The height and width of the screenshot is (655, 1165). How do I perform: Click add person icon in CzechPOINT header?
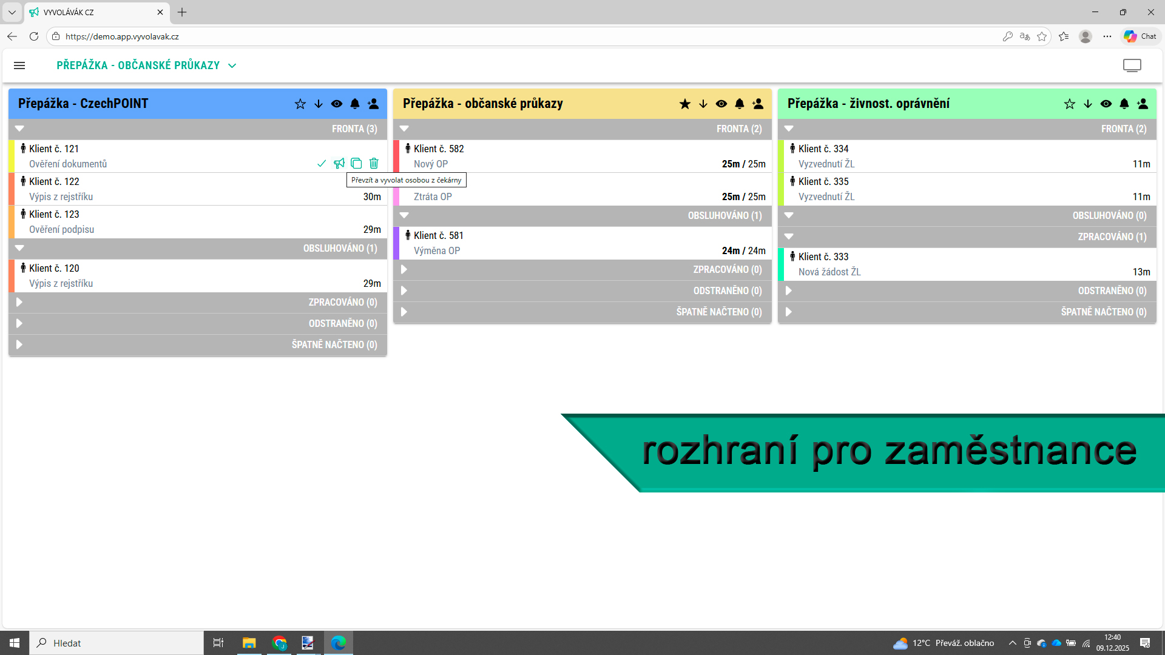[373, 104]
